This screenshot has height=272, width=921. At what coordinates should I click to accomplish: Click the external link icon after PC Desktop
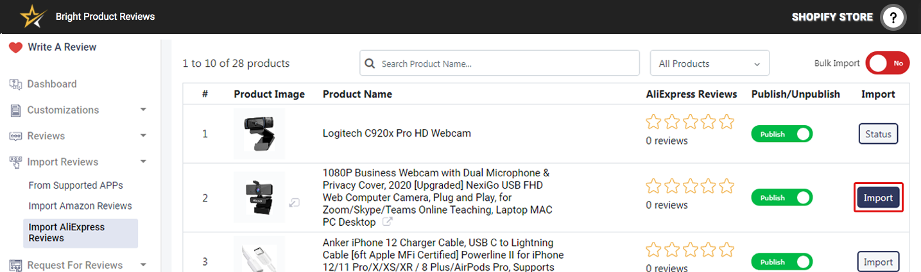tap(387, 222)
